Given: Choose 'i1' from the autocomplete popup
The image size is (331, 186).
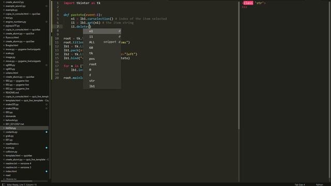Looking at the screenshot, I should [x=102, y=37].
